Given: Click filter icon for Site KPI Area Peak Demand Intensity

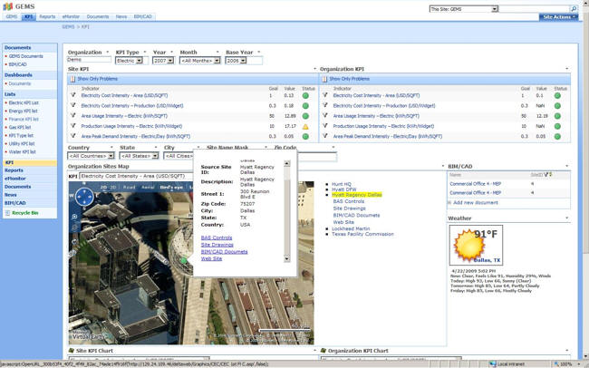Looking at the screenshot, I should pos(73,136).
